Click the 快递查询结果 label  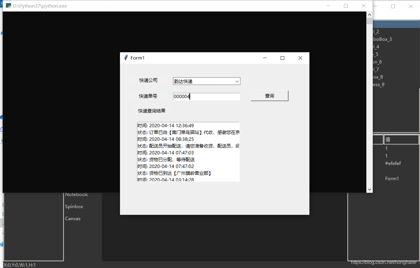click(x=152, y=111)
